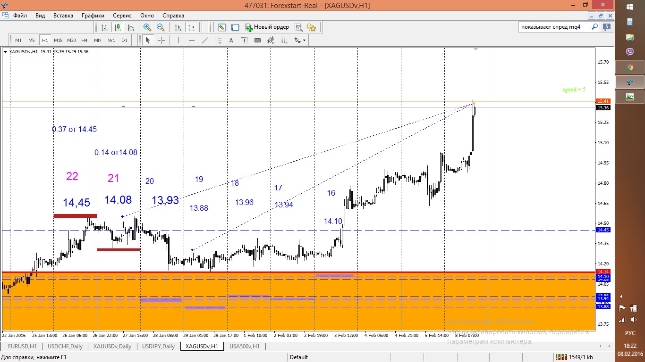Open the Market Watch window icon
The height and width of the screenshot is (362, 645).
tap(222, 27)
